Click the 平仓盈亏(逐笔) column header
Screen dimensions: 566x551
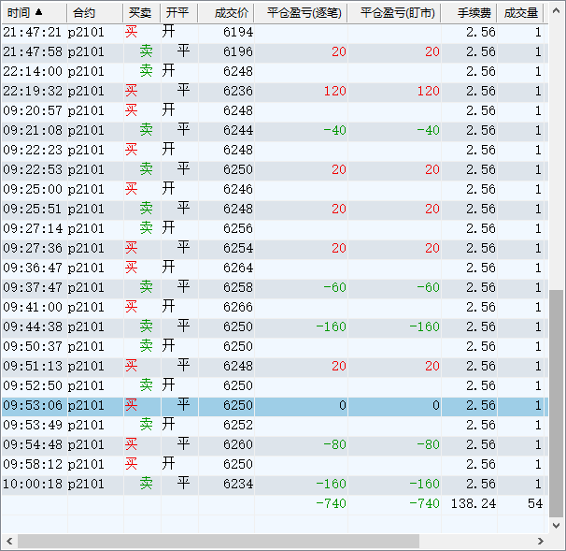(x=304, y=13)
